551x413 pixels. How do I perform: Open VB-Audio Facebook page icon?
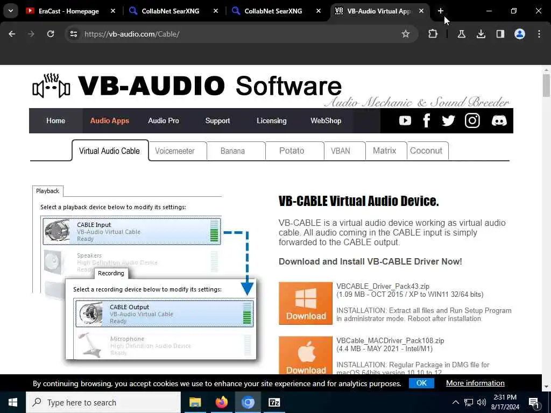tap(426, 121)
